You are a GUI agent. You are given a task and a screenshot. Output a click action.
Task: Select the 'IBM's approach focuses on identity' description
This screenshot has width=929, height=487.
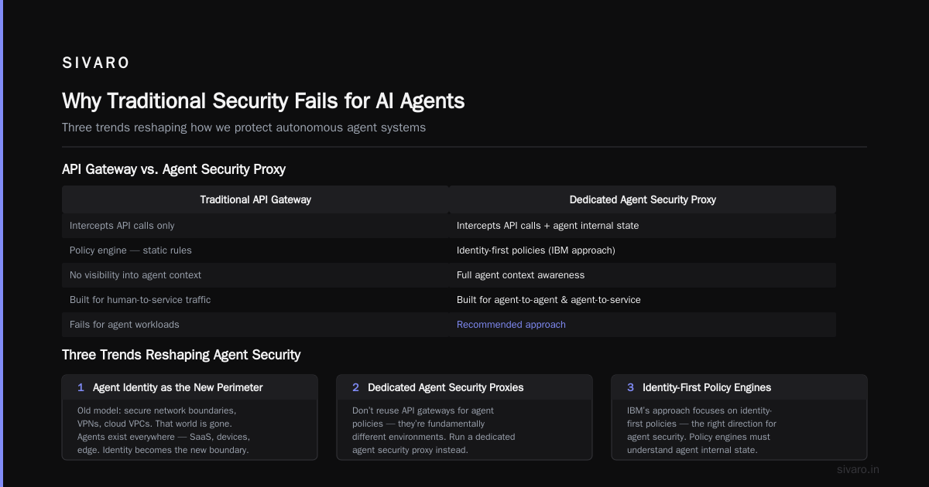[701, 430]
